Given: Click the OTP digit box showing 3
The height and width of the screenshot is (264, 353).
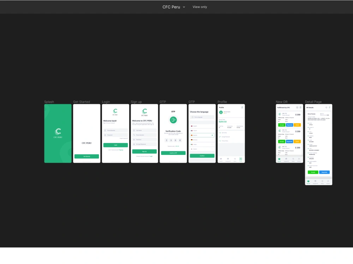Looking at the screenshot, I should pyautogui.click(x=171, y=140).
